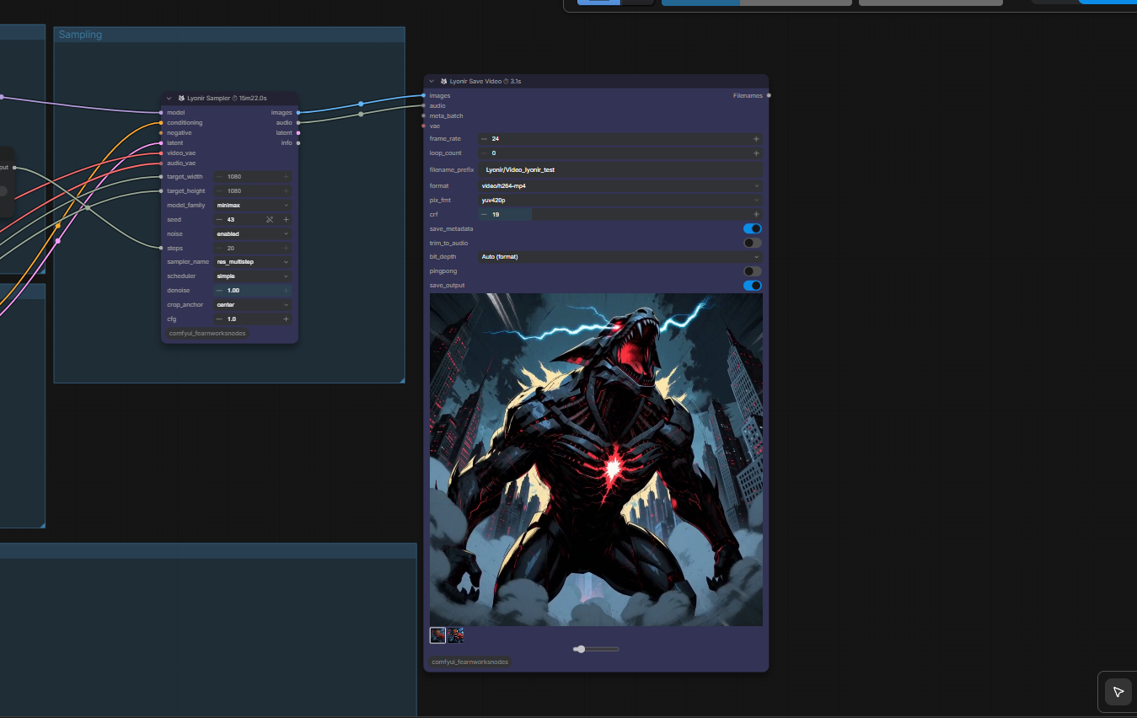Open the sampler_name dropdown res_multistep
Screen dimensions: 1137x718
click(x=253, y=262)
